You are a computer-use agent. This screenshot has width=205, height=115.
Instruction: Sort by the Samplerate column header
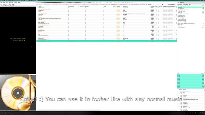click(169, 6)
